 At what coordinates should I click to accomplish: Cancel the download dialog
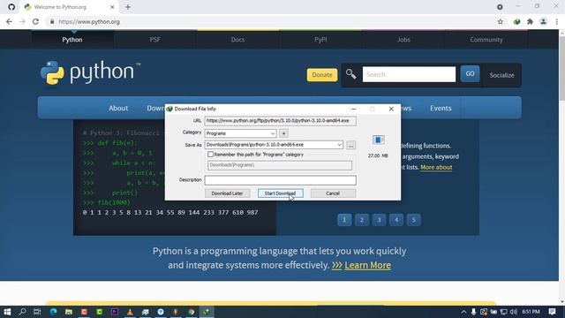coord(333,193)
